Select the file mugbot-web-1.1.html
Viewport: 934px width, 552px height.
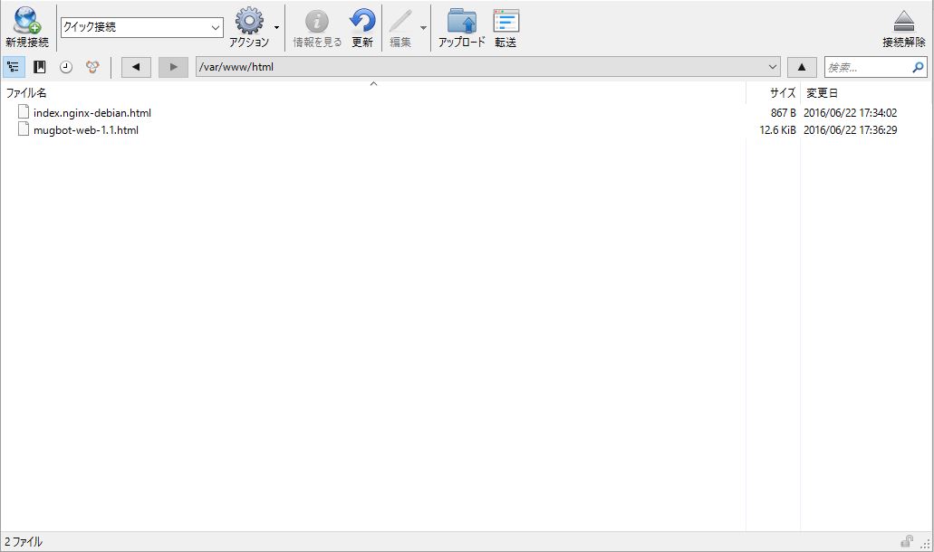point(86,130)
